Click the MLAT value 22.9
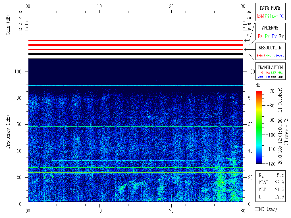 pyautogui.click(x=279, y=183)
